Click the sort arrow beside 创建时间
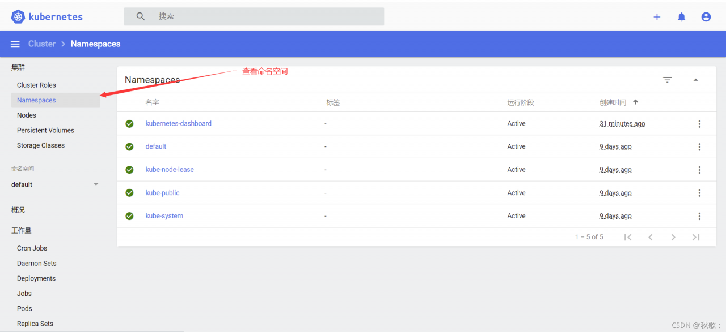This screenshot has width=726, height=332. pos(635,102)
